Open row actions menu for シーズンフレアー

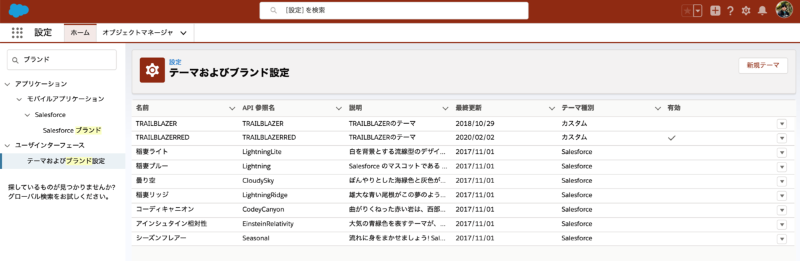click(781, 238)
